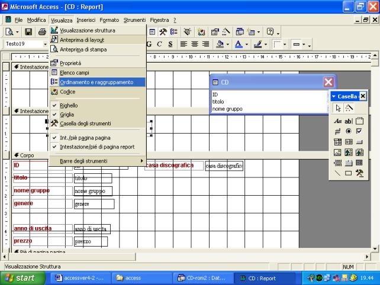Click the Toolbox hammer icon in toolbar

pos(163,32)
